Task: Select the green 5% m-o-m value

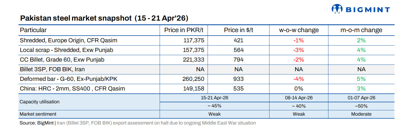Action: tap(361, 79)
